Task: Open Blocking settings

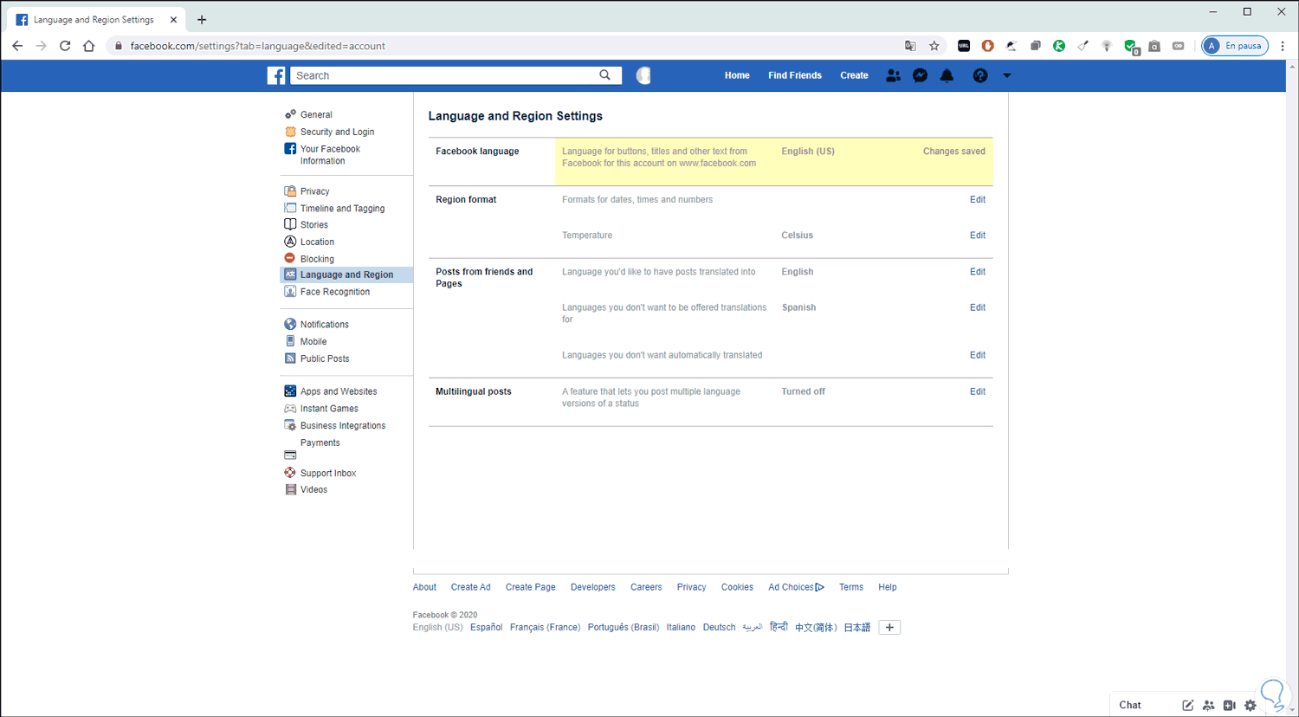Action: coord(317,259)
